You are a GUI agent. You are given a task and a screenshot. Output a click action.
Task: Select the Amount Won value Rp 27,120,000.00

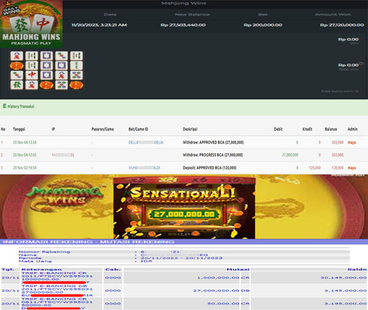(x=342, y=25)
